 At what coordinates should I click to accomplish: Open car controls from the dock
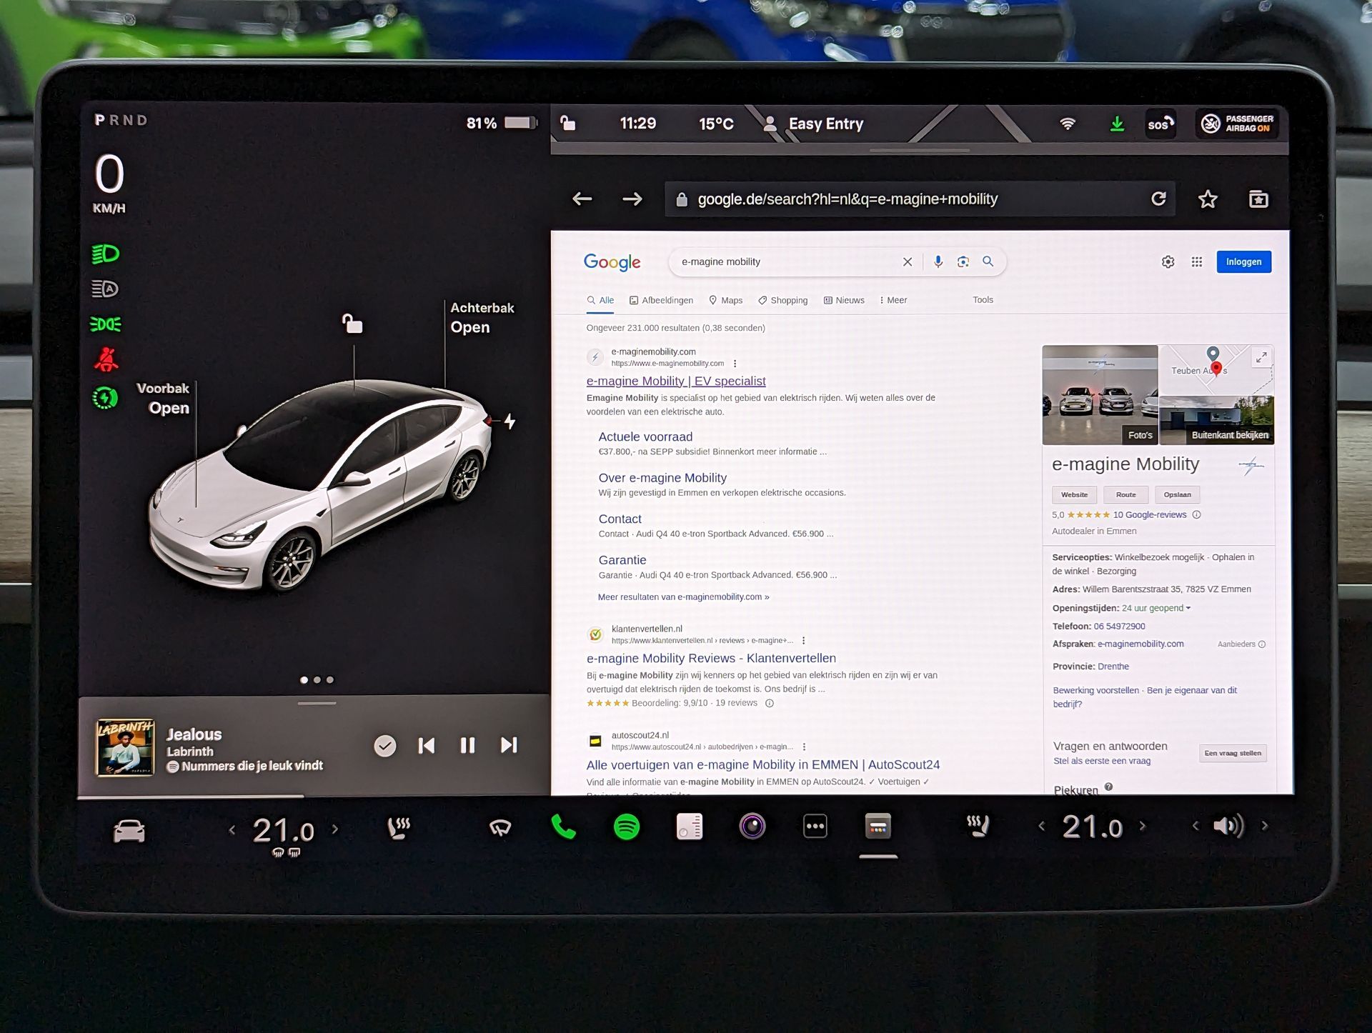point(129,831)
